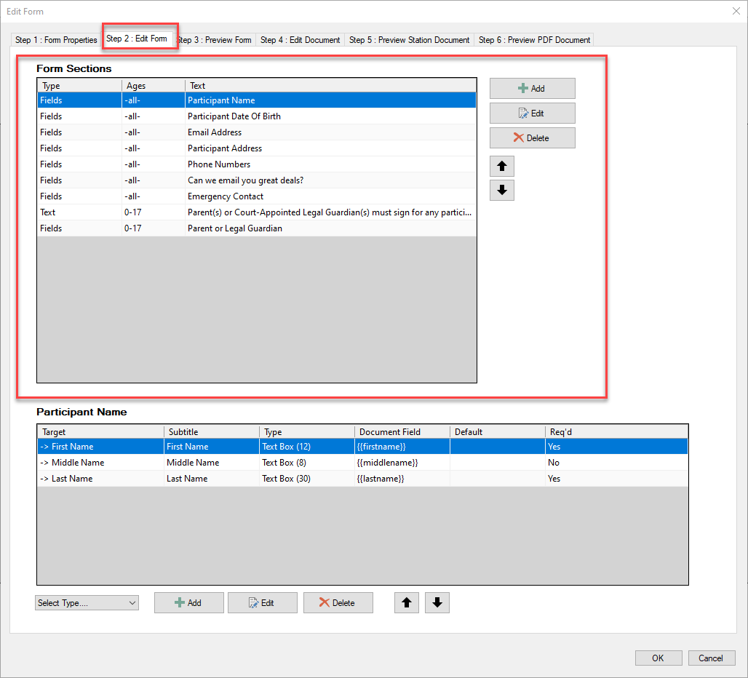The width and height of the screenshot is (748, 678).
Task: Move selected form section up with arrow
Action: click(x=502, y=166)
